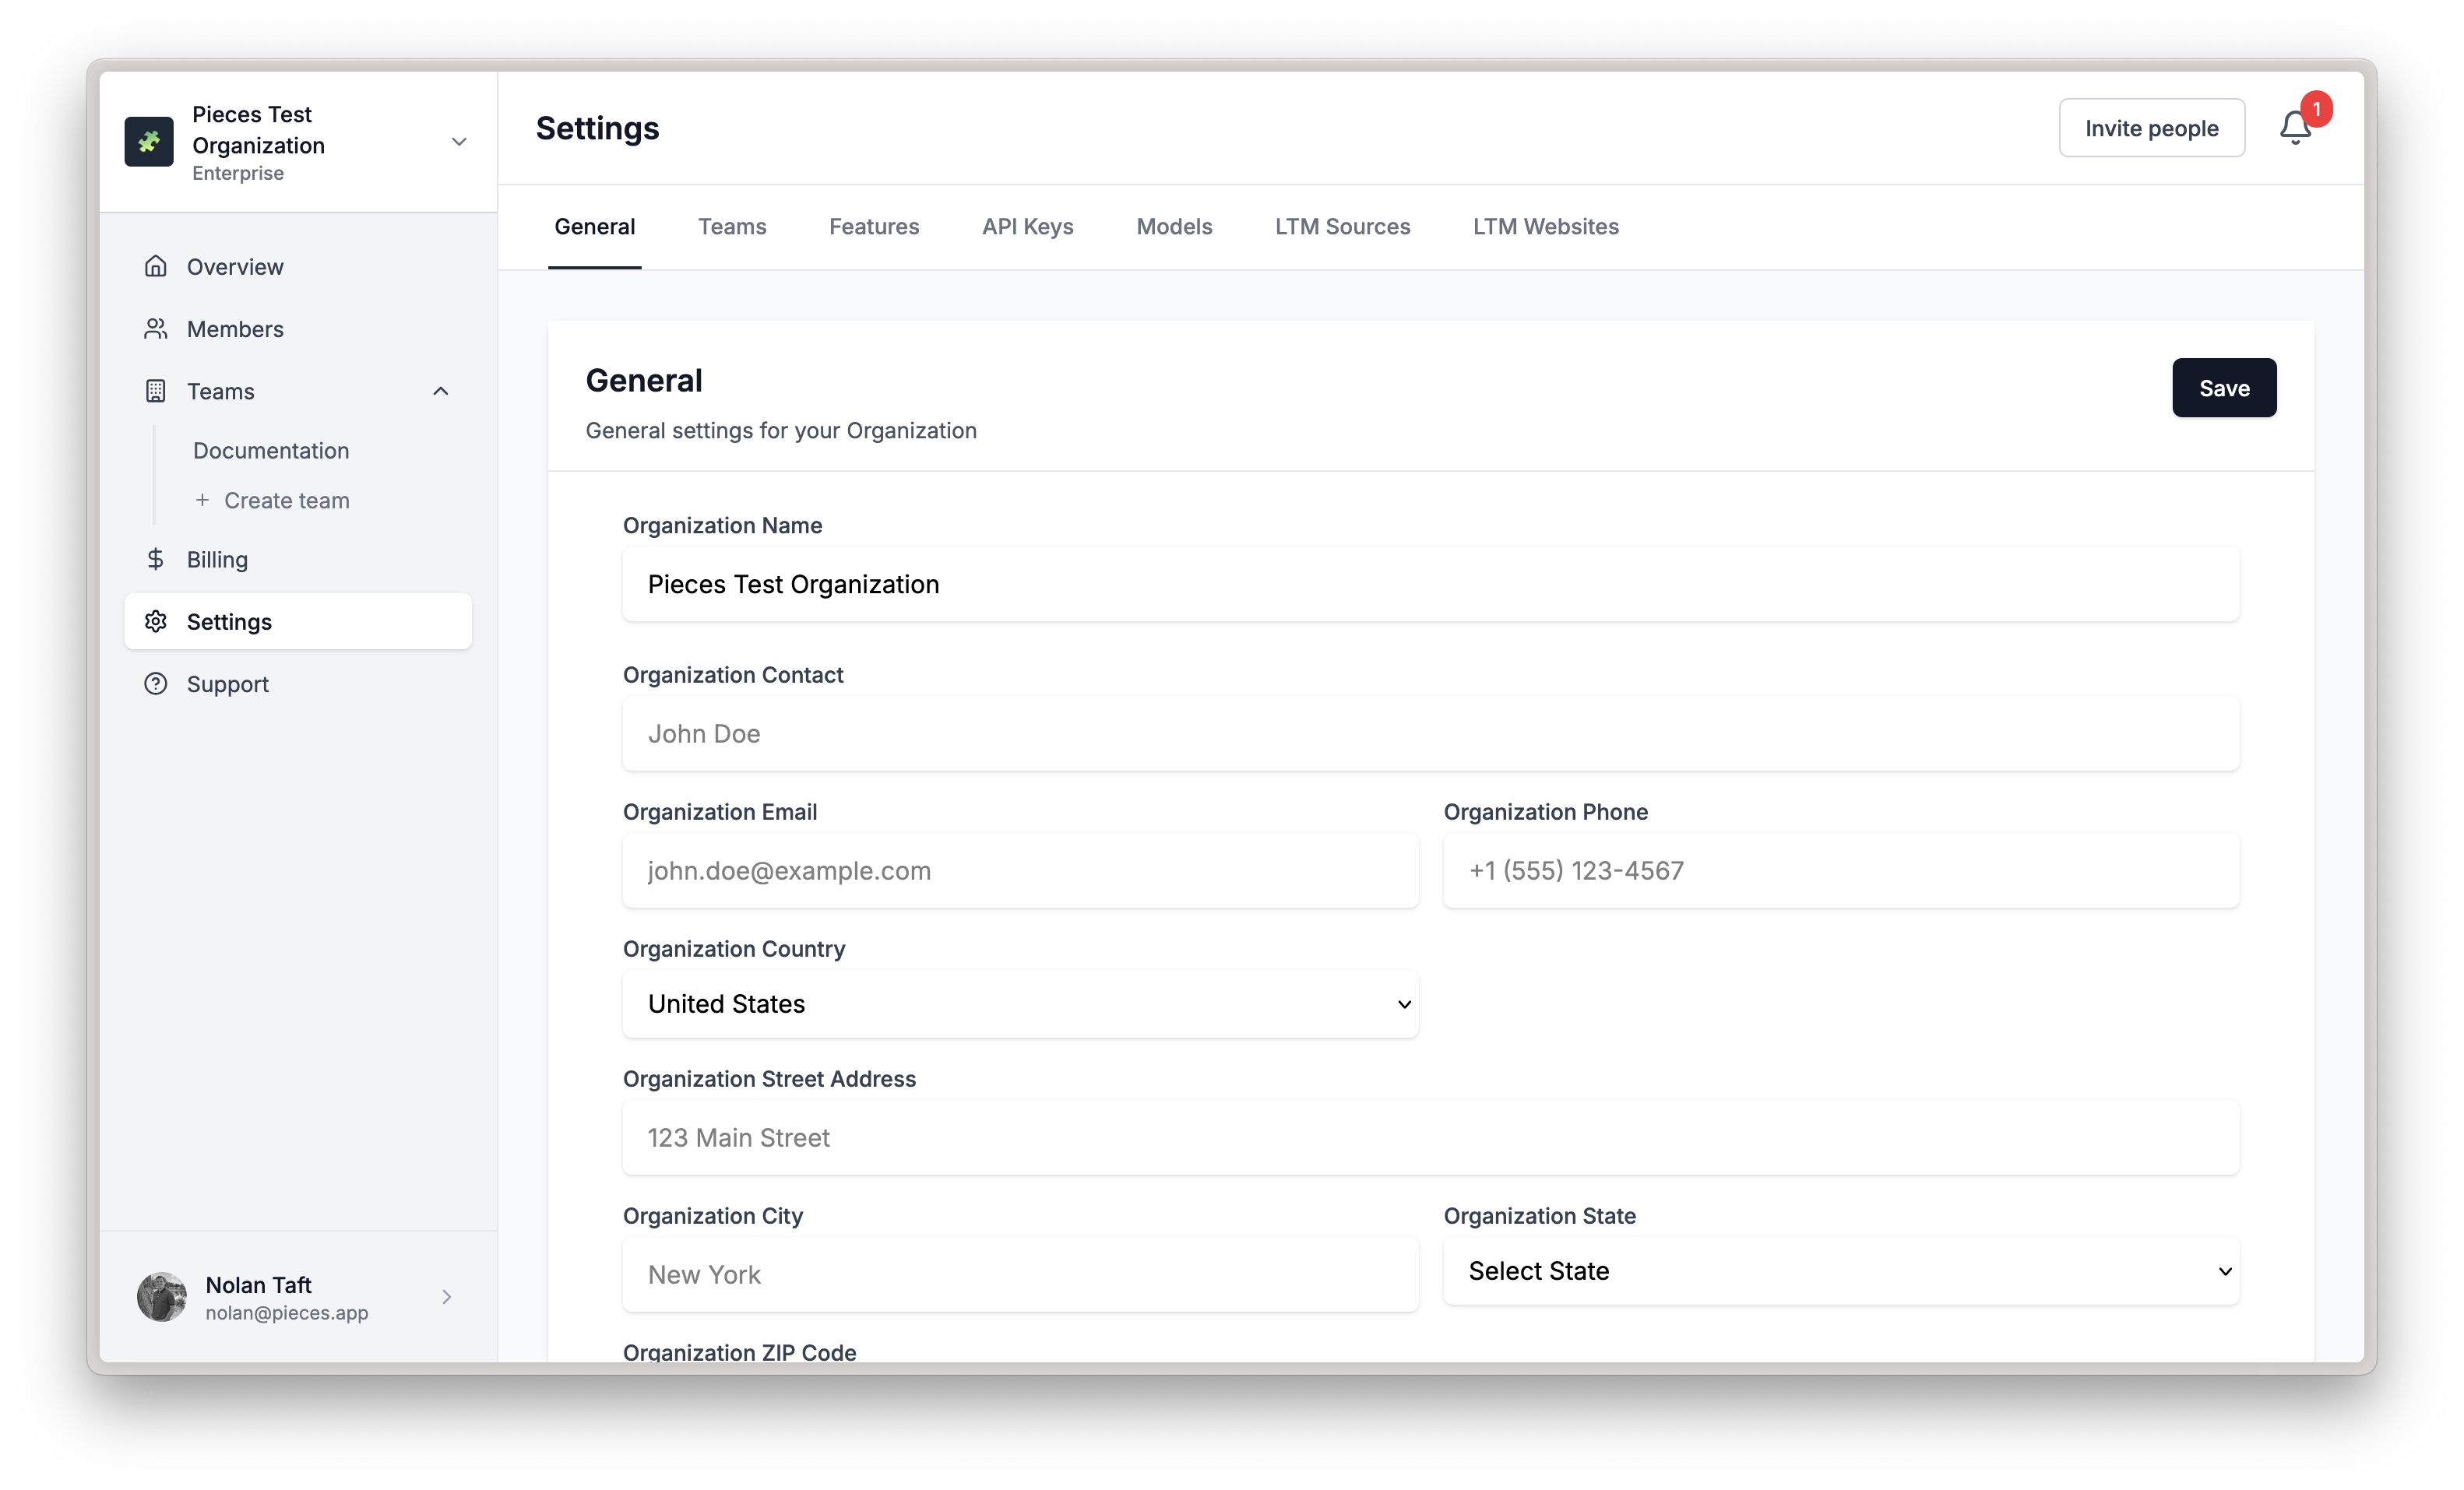Viewport: 2464px width, 1490px height.
Task: Click the Save button
Action: tap(2223, 388)
